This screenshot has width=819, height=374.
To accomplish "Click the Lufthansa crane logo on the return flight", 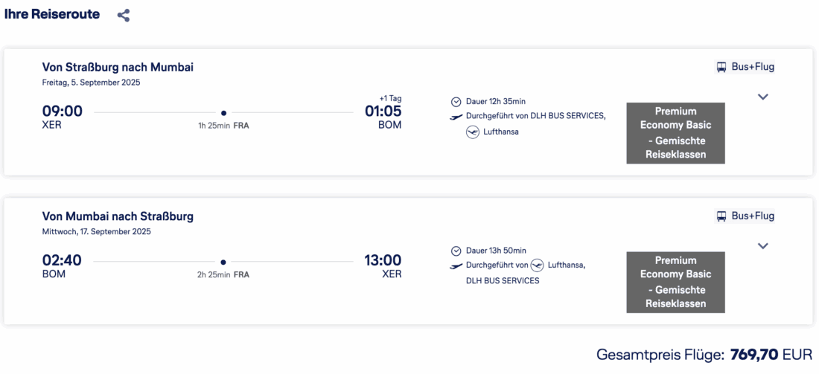I will click(x=537, y=265).
